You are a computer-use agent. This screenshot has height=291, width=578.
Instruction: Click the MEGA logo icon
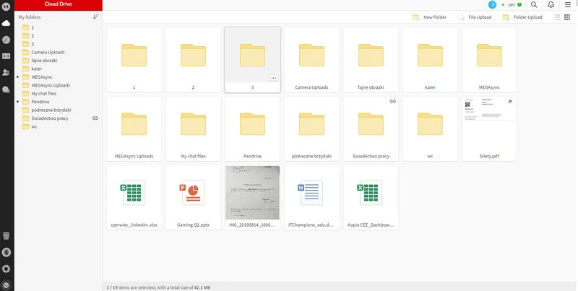[7, 6]
